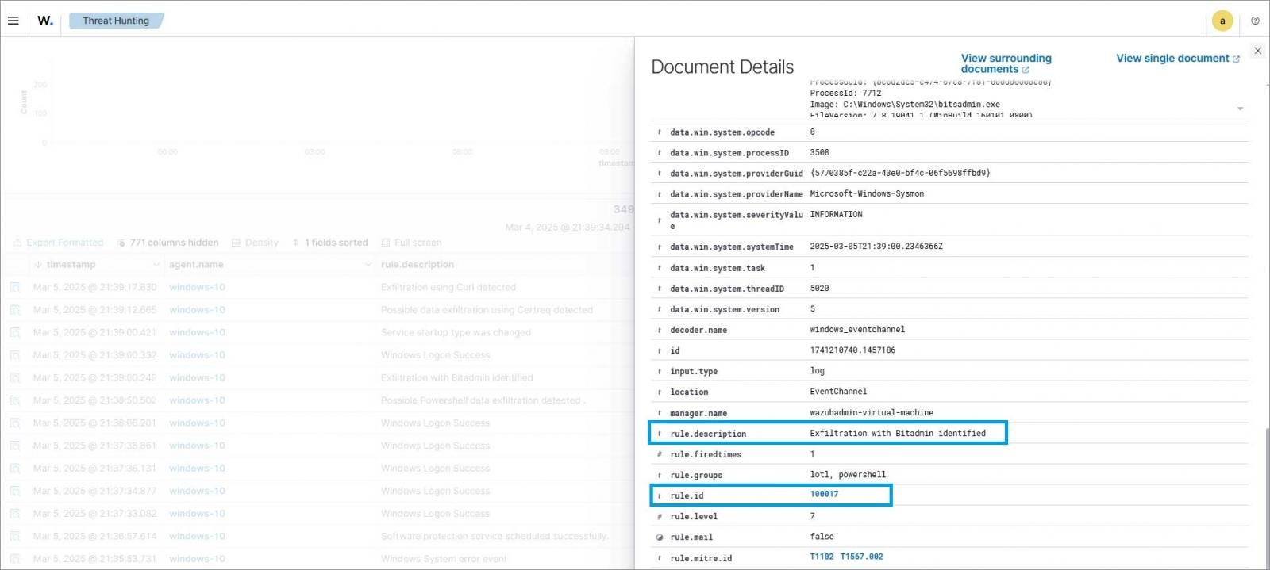Click field type icon of rule.level

(660, 516)
